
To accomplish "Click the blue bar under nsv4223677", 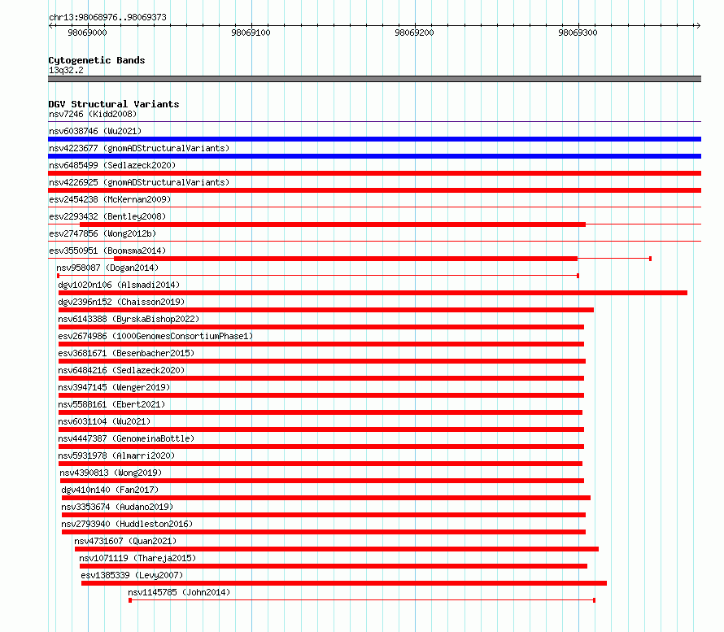I will (x=374, y=156).
